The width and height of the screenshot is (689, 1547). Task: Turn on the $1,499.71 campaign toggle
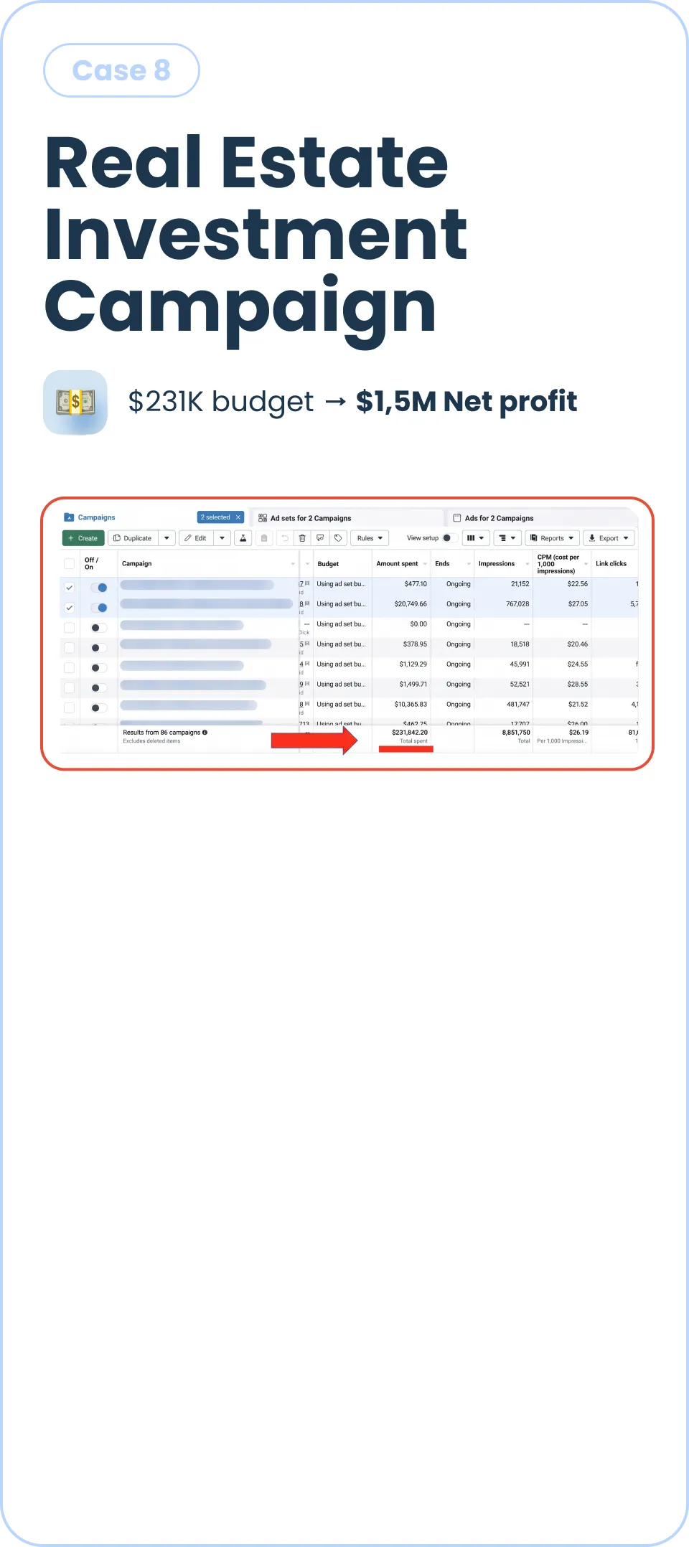[x=99, y=688]
